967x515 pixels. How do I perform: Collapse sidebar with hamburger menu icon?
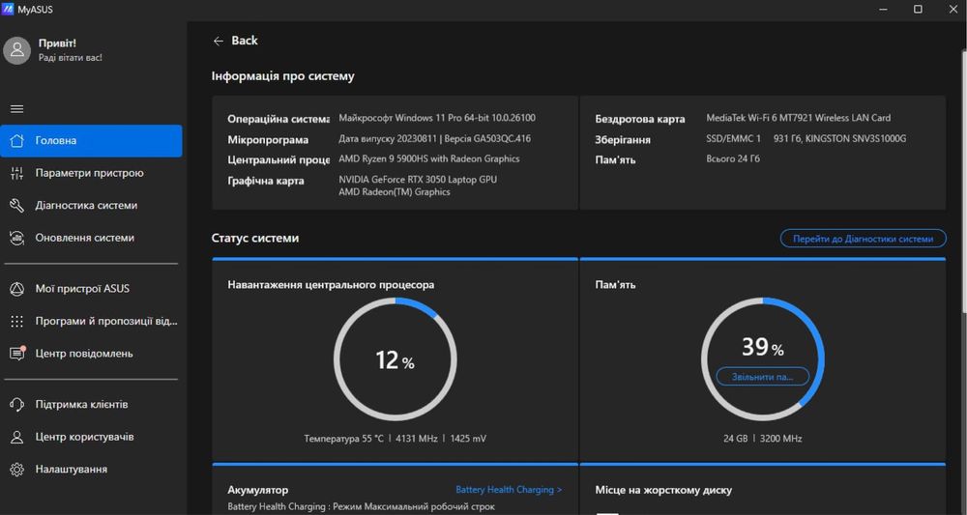[x=17, y=109]
